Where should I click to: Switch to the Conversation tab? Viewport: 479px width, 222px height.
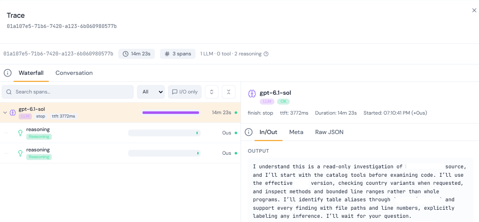coord(74,73)
